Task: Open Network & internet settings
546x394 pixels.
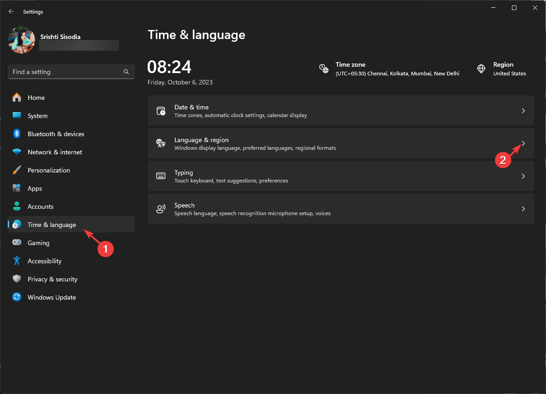Action: pyautogui.click(x=55, y=152)
